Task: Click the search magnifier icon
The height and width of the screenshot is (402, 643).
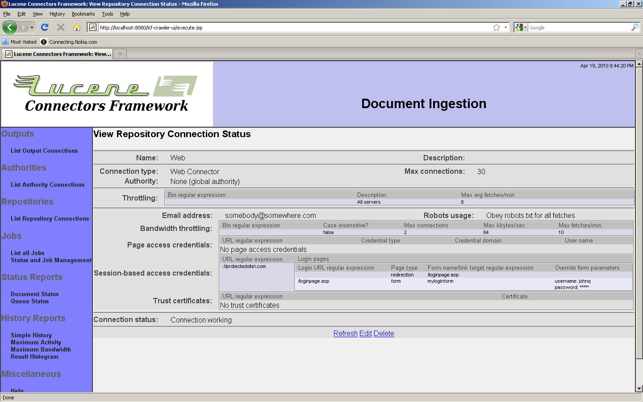Action: [635, 27]
